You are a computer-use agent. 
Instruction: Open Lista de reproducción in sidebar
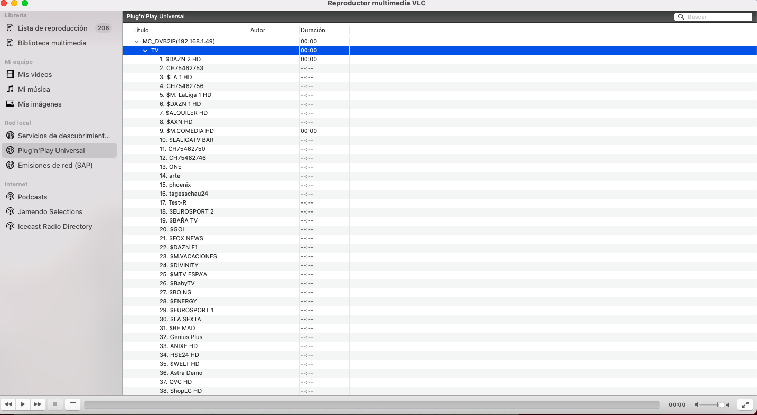pos(52,28)
